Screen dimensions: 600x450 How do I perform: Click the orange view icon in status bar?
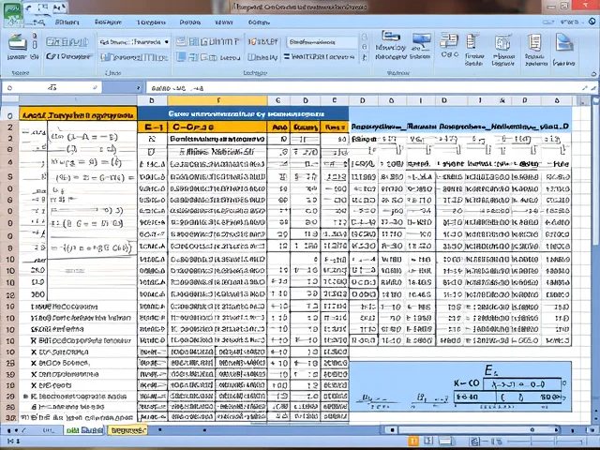click(x=412, y=440)
